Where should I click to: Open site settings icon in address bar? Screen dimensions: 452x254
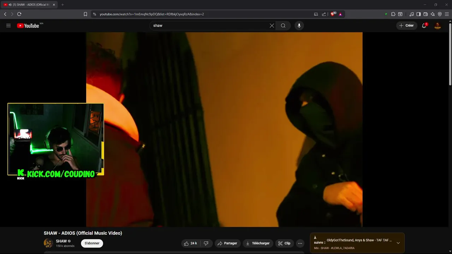point(95,14)
